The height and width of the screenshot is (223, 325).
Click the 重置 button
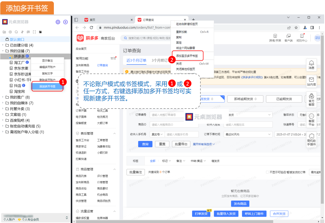tap(162, 144)
